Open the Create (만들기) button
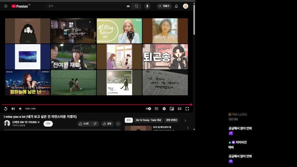 [x=164, y=6]
